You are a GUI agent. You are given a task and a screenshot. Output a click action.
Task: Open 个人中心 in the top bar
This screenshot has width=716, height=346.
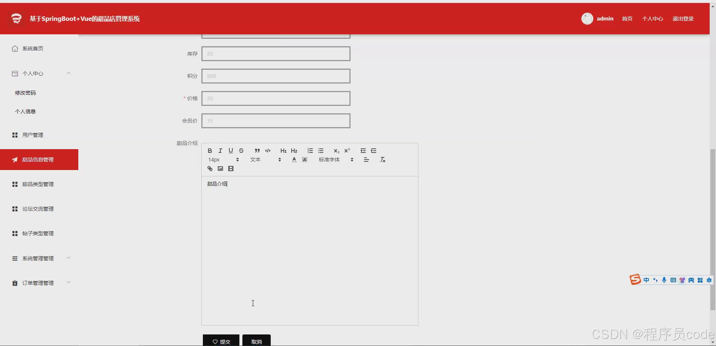click(x=653, y=19)
